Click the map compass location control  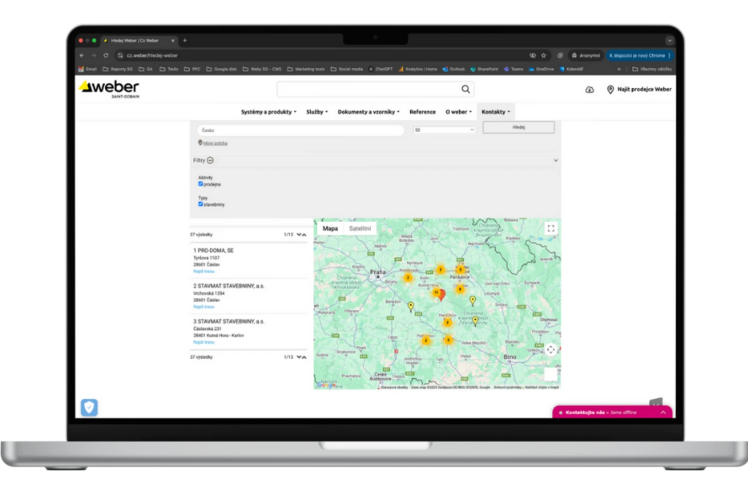(x=551, y=350)
